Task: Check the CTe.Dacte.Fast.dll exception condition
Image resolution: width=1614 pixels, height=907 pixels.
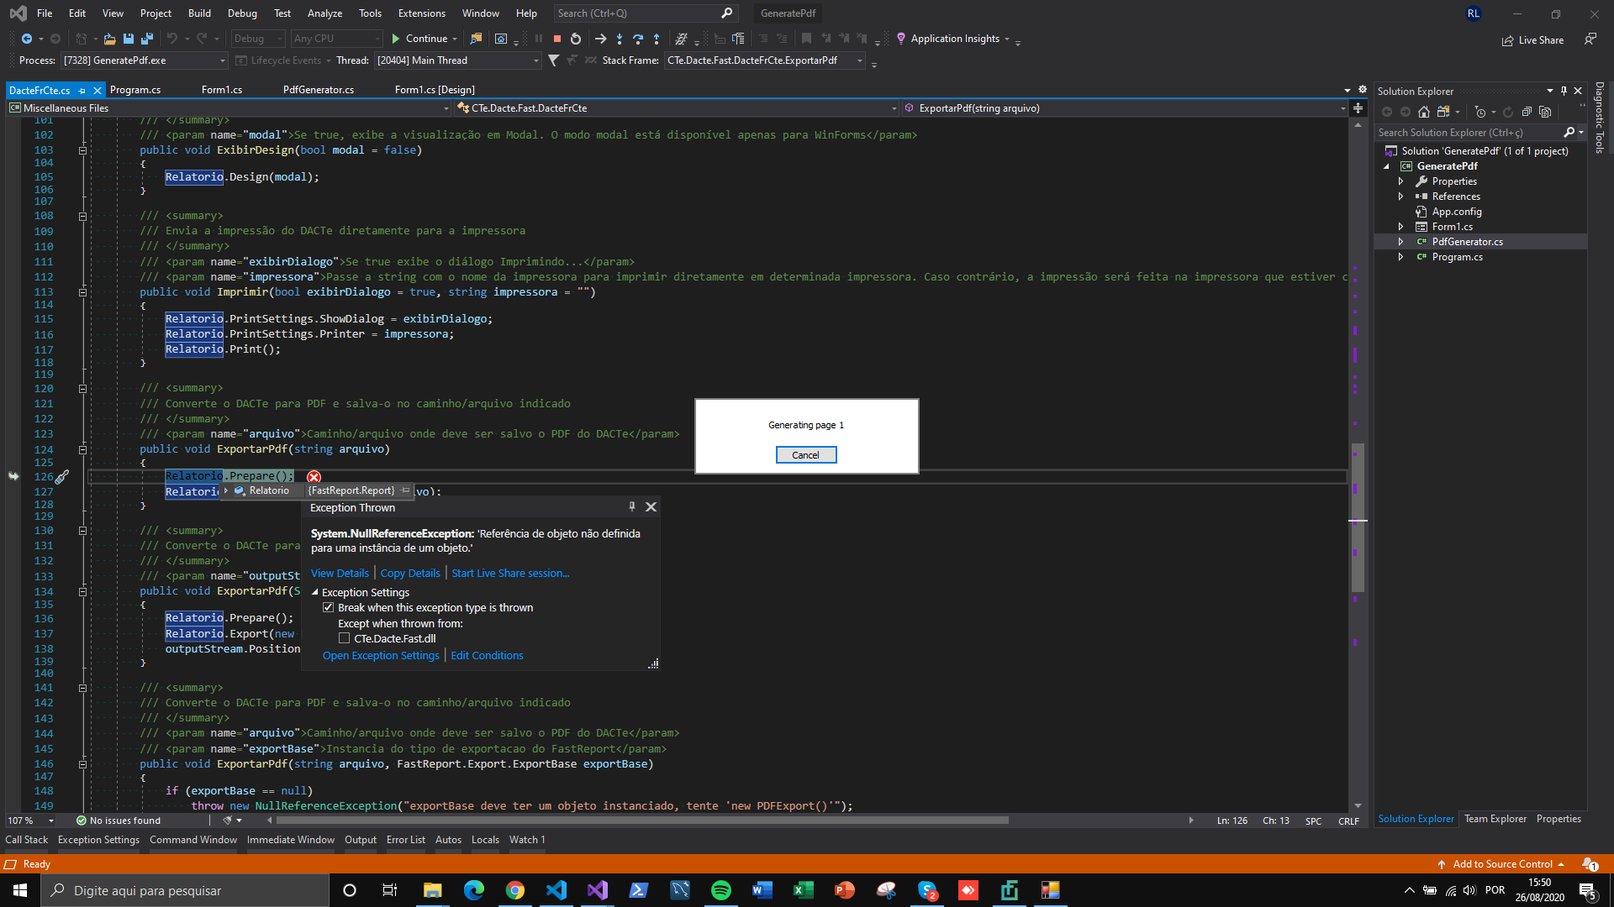Action: 345,637
